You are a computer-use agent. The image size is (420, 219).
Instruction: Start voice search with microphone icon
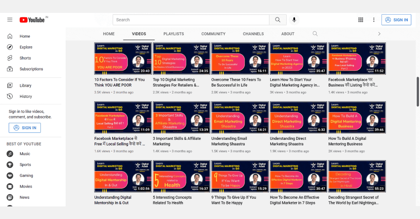click(x=294, y=20)
